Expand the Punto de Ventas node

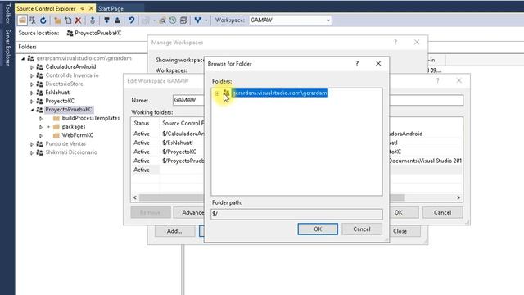click(32, 144)
